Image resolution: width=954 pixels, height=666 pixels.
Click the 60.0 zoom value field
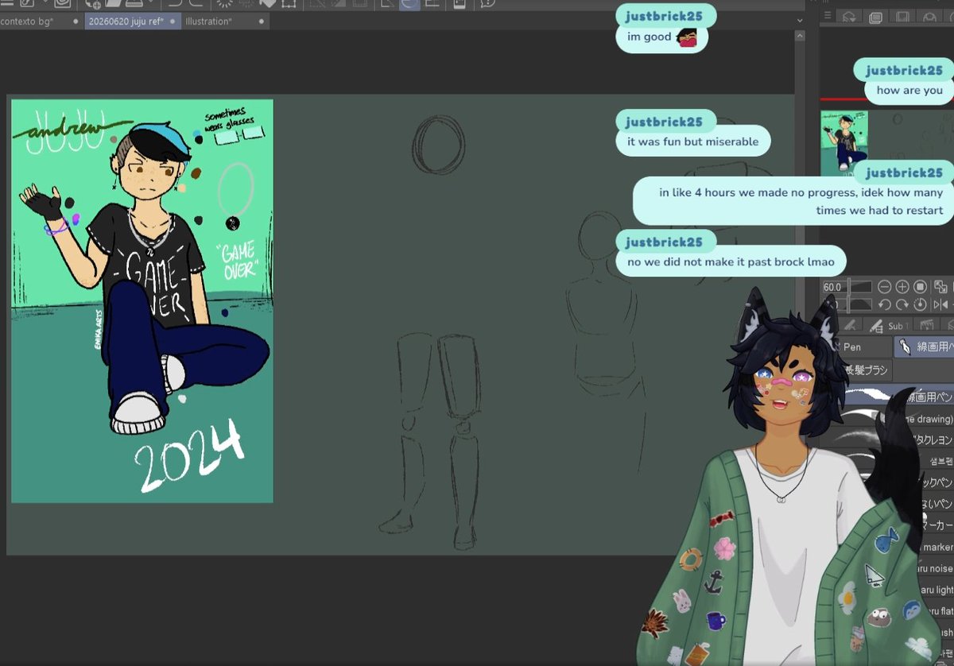tap(834, 287)
